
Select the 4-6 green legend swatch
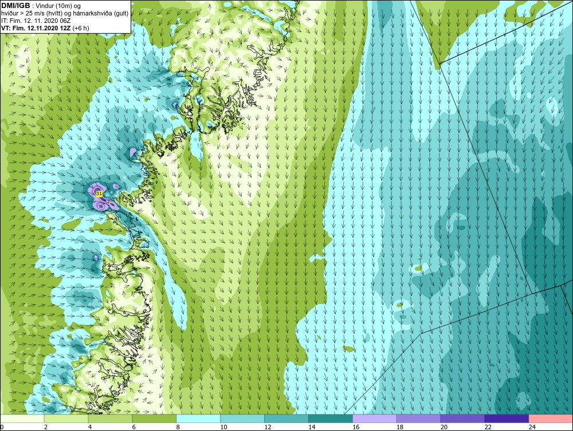coord(110,418)
